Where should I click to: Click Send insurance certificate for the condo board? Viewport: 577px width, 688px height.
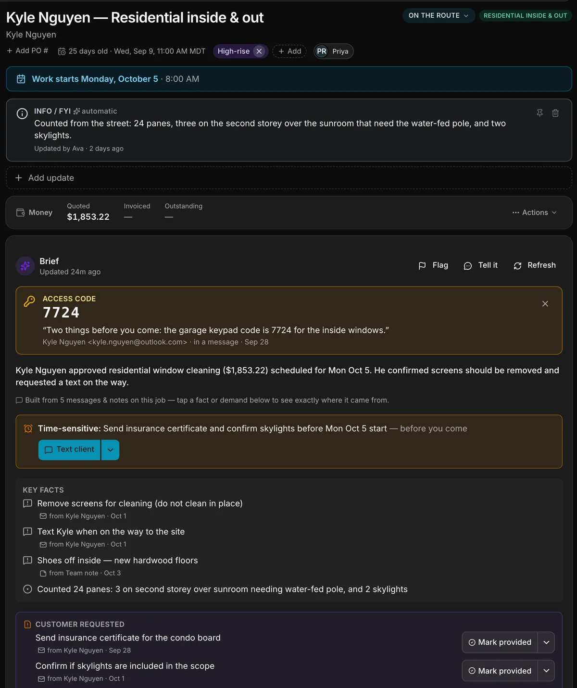[128, 638]
